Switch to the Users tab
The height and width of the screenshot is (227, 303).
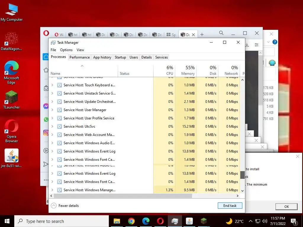pos(134,57)
